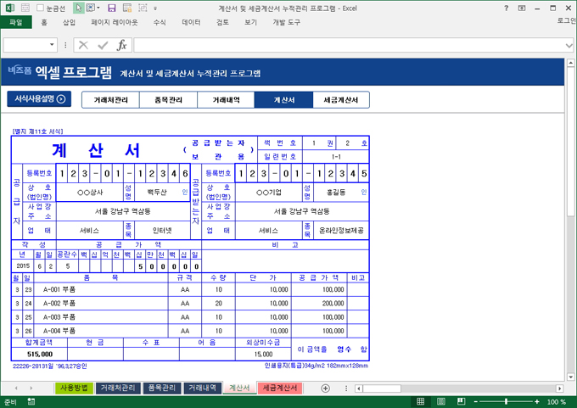Viewport: 577px width, 408px height.
Task: Add a new sheet with plus icon
Action: pyautogui.click(x=325, y=388)
